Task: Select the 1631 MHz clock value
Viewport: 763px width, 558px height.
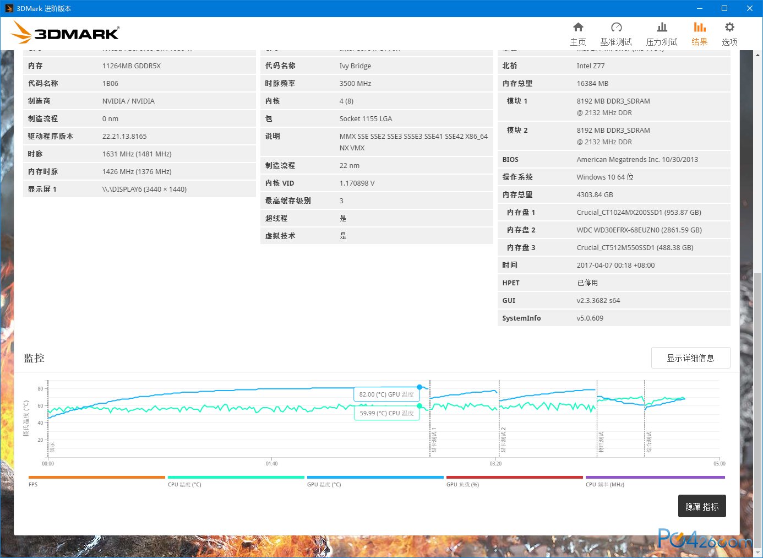Action: point(137,154)
